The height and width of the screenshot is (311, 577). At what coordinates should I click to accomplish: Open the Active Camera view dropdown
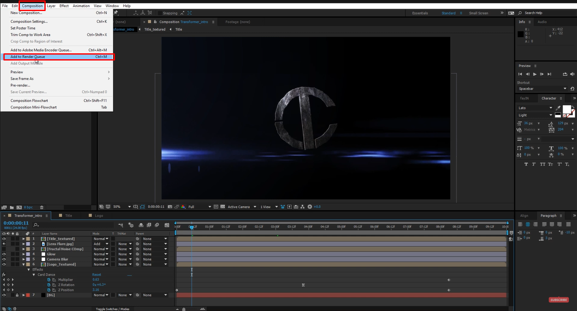(238, 206)
